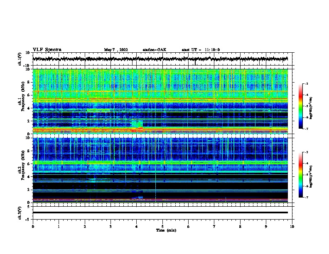Viewport: 329px width, 254px height.
Task: Click the -7 label on lower color scale
Action: tap(306, 197)
